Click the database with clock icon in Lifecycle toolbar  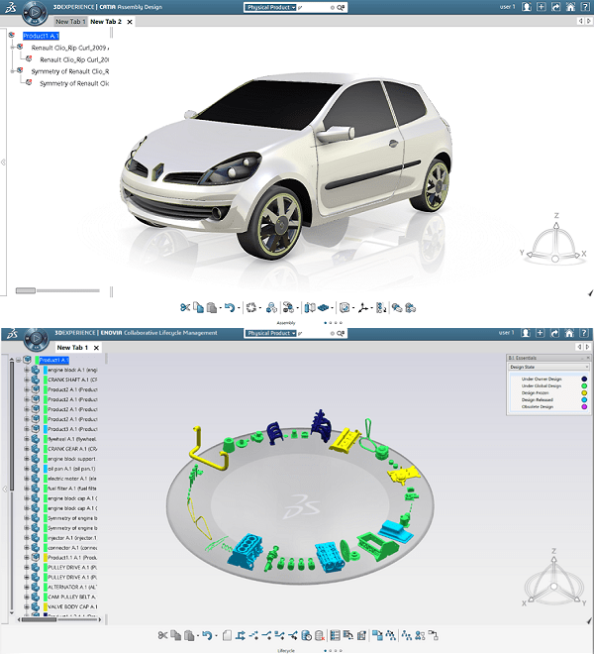[306, 635]
